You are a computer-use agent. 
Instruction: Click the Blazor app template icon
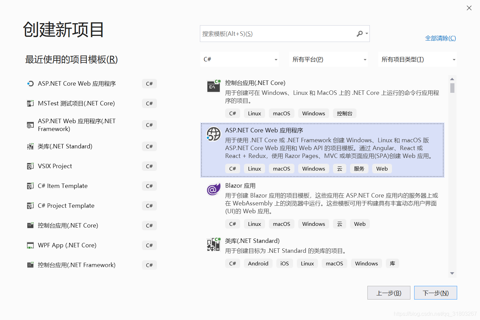214,189
